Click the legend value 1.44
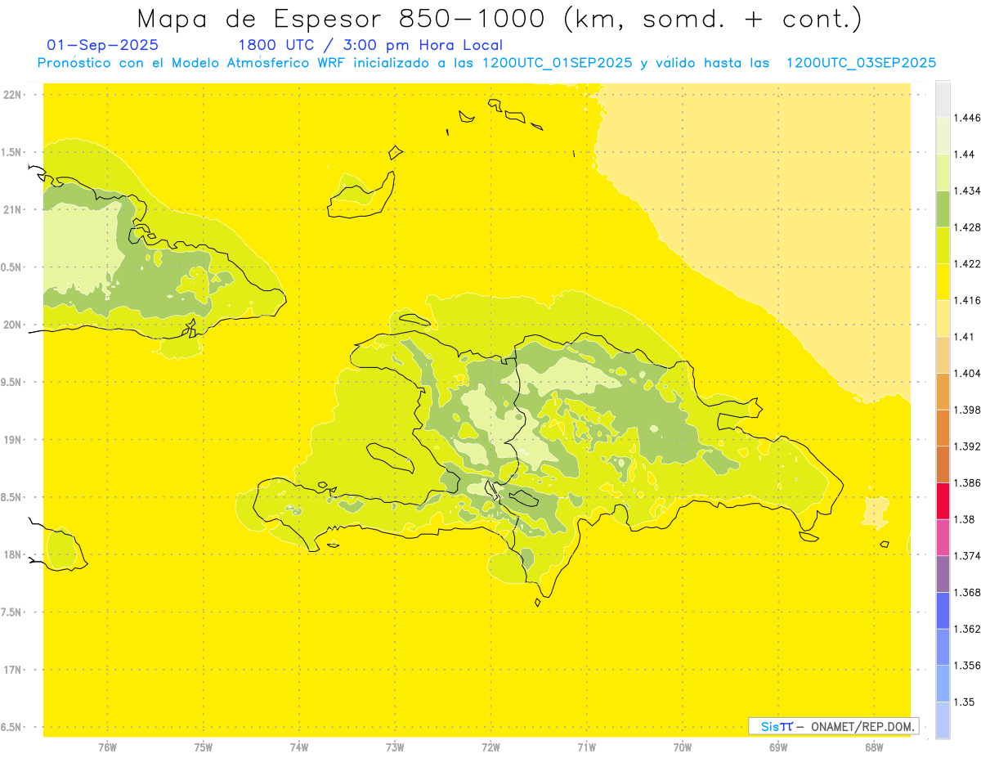 [x=964, y=154]
